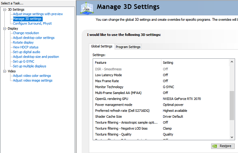
Task: Collapse the 3D Settings tree node
Action: pyautogui.click(x=5, y=9)
